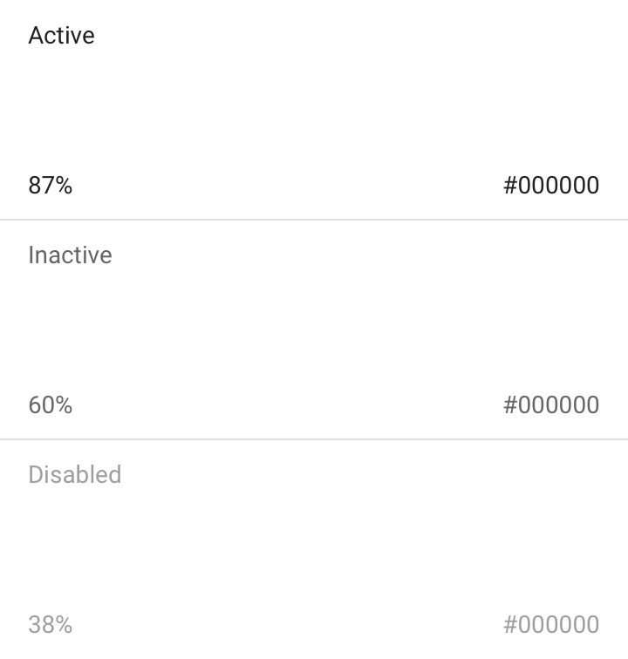Click the Inactive label

point(70,255)
